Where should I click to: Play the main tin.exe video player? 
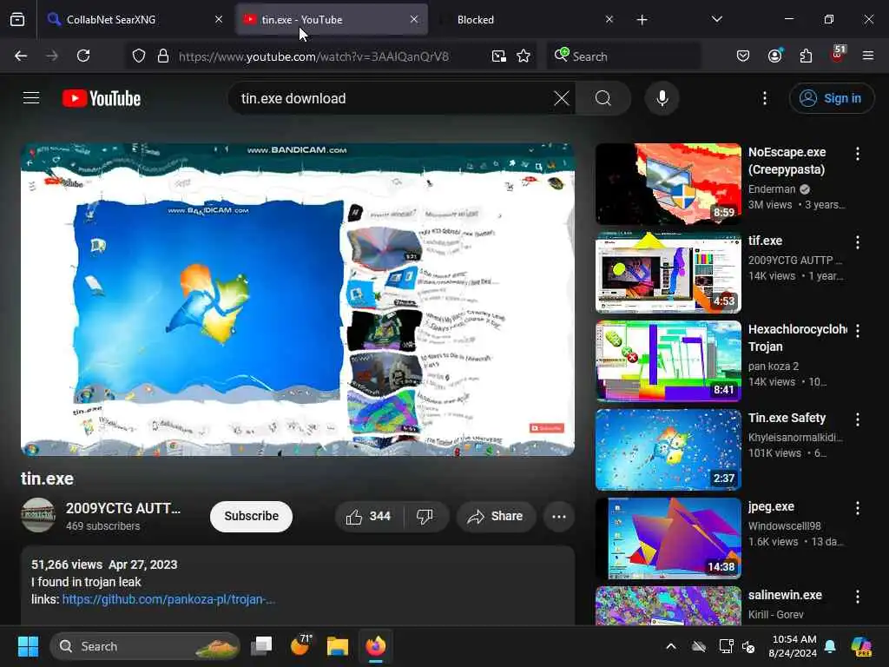(x=298, y=299)
